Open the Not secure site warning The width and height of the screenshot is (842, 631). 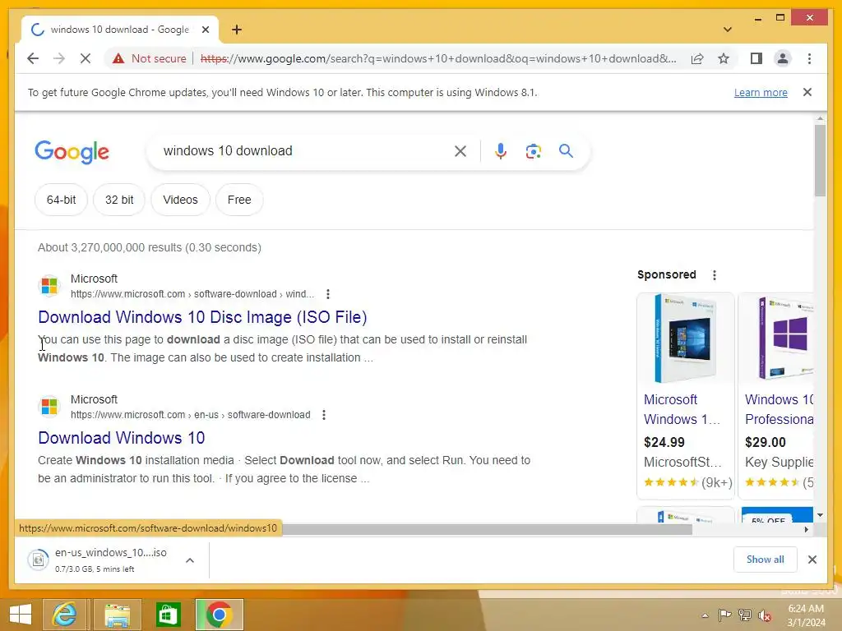coord(150,58)
